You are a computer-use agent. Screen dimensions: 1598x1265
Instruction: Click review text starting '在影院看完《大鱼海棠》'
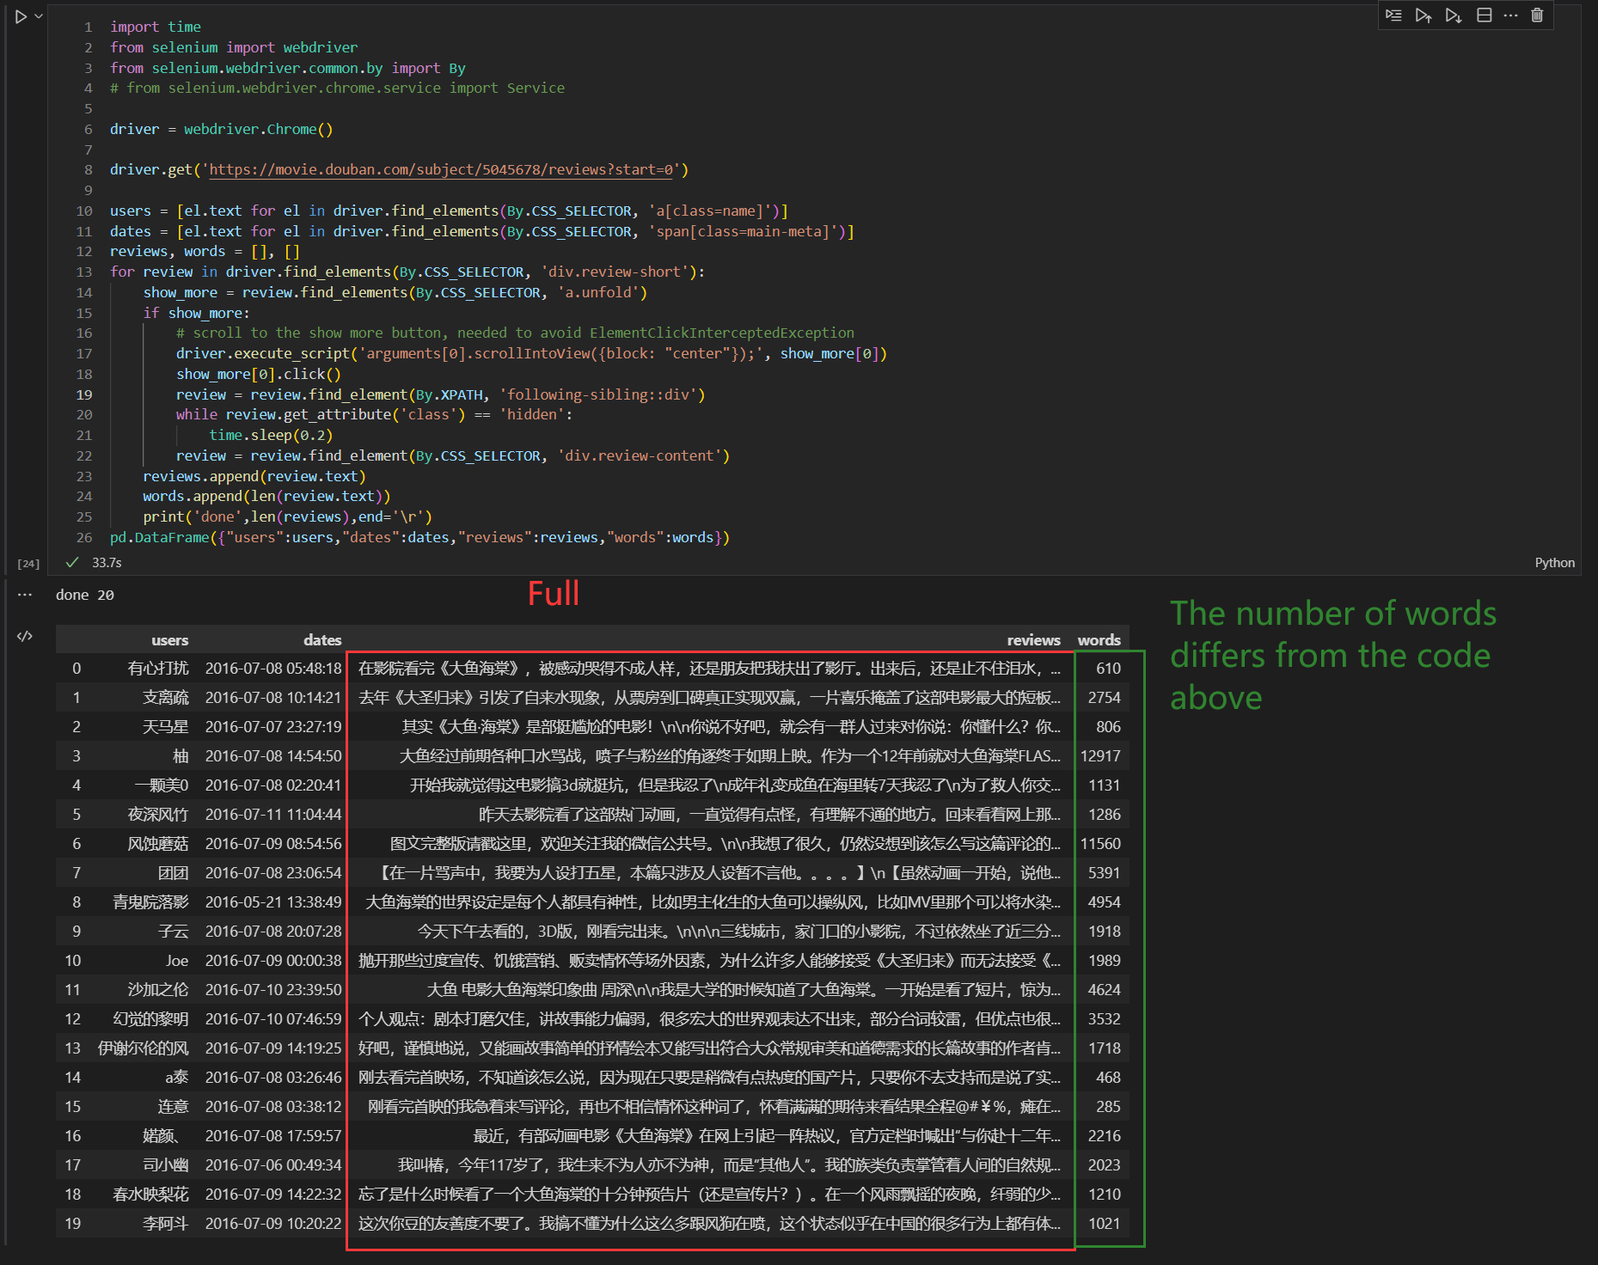[x=709, y=669]
